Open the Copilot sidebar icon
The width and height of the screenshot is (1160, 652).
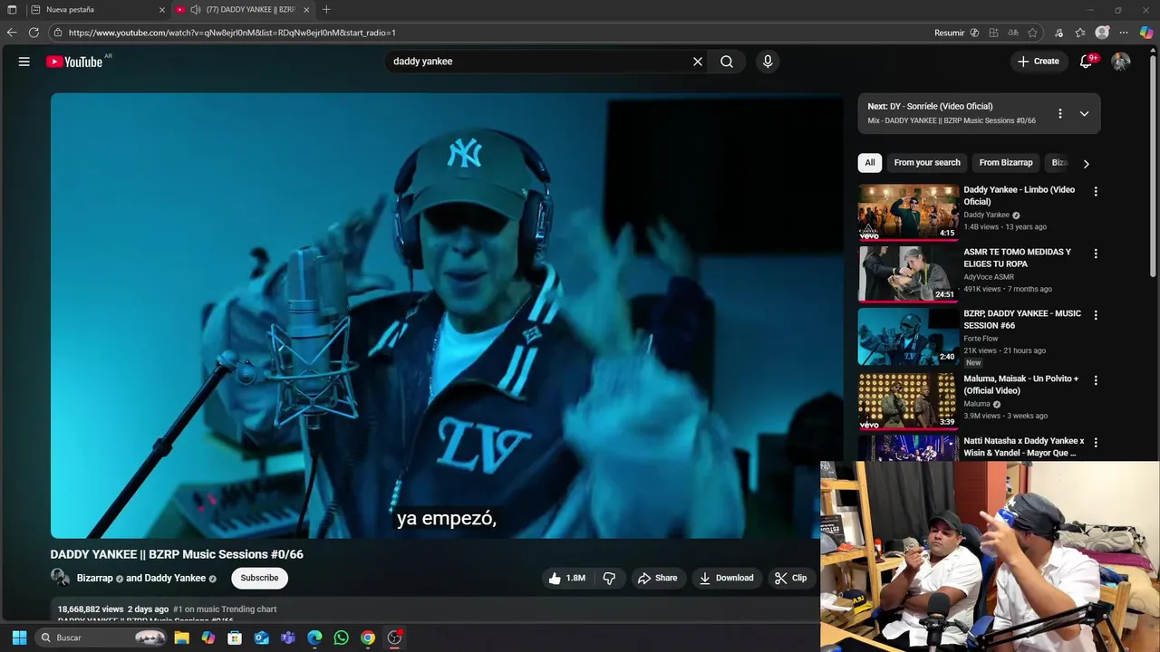[x=1146, y=33]
